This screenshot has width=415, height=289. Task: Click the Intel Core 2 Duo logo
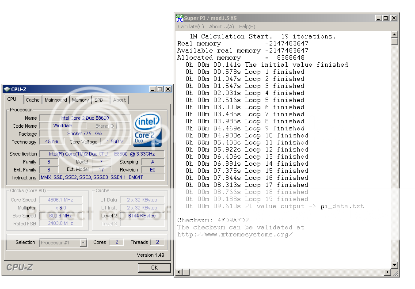click(147, 129)
